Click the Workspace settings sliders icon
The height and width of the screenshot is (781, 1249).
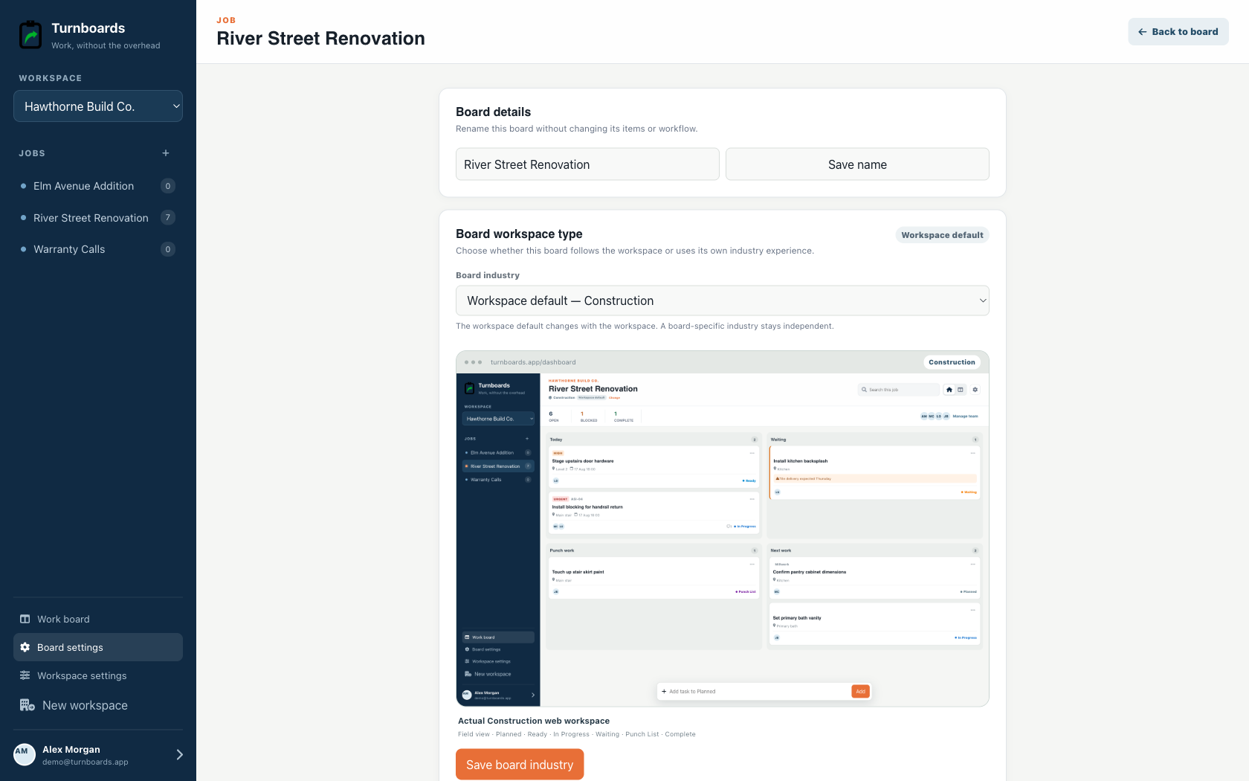[x=25, y=675]
